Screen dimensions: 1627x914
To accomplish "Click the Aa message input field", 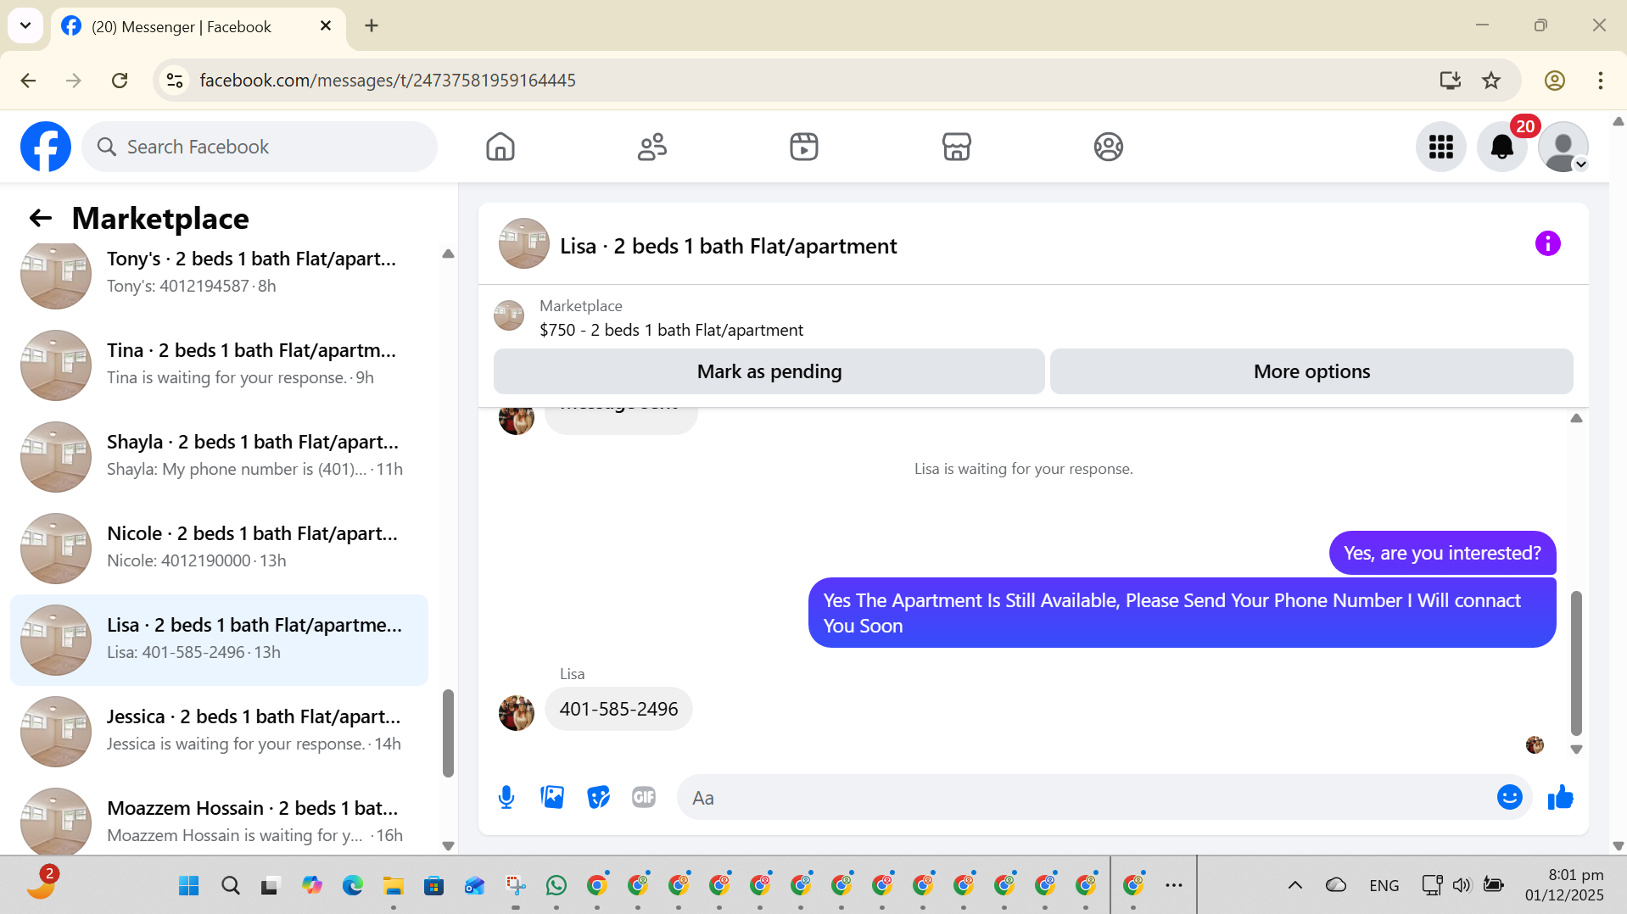I will (1086, 797).
